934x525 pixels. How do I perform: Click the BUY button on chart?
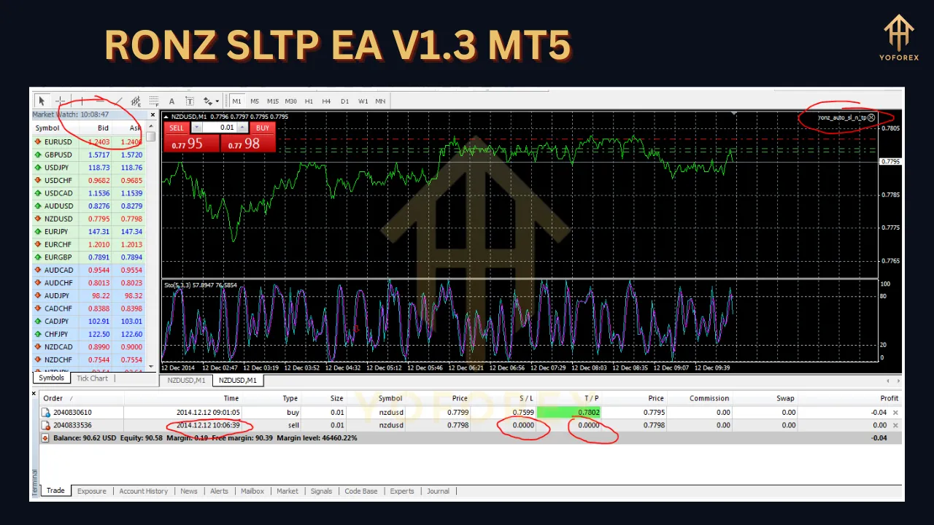[x=263, y=128]
